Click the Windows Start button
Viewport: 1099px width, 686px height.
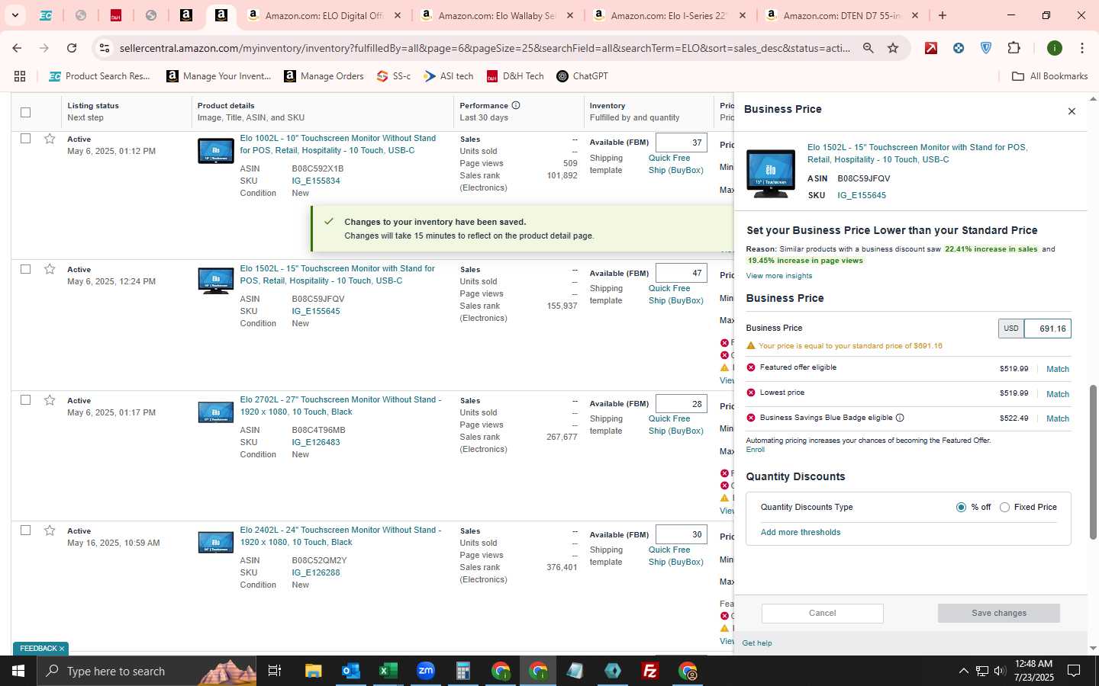click(x=18, y=671)
